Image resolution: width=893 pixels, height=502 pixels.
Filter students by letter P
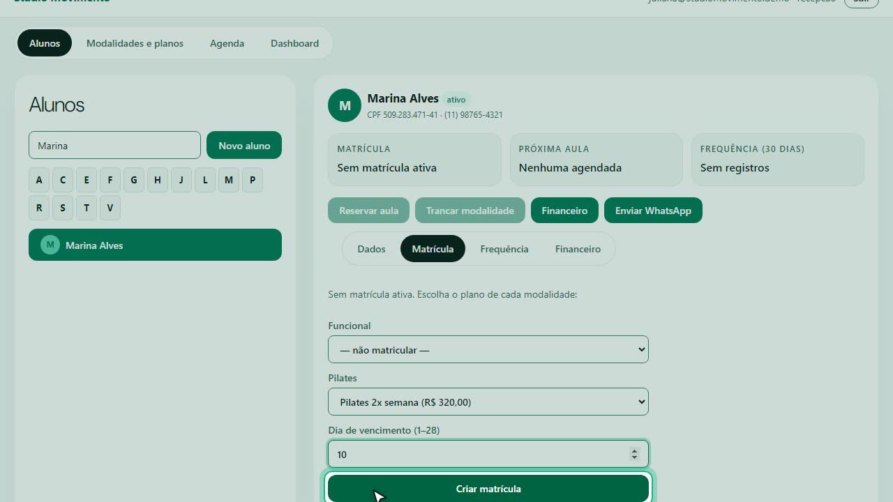click(x=253, y=180)
